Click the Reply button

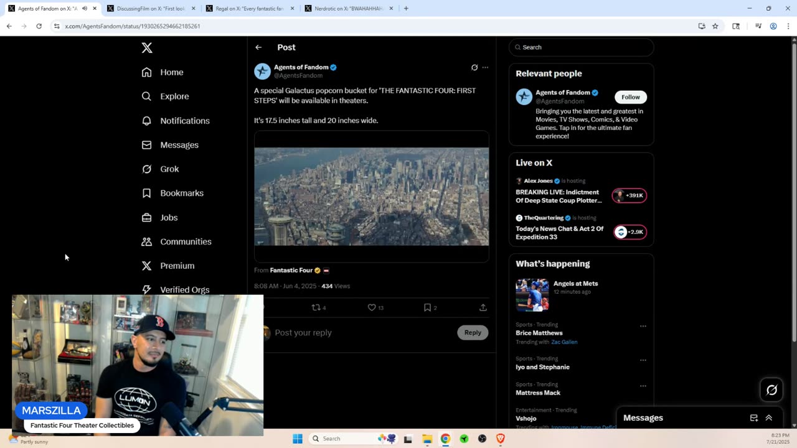click(473, 332)
